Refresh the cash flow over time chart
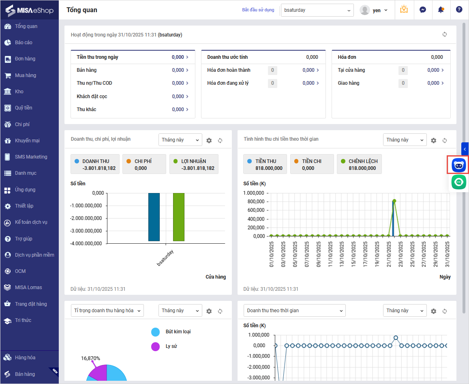469x384 pixels. (445, 140)
